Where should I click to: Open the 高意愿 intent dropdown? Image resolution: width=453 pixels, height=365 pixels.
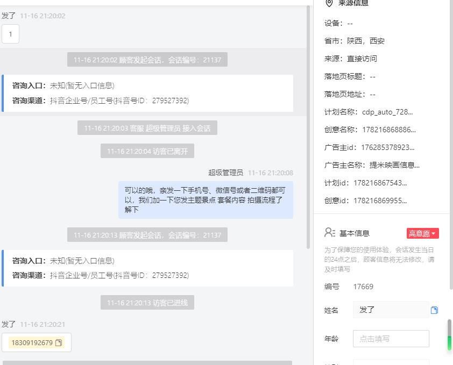(x=423, y=233)
